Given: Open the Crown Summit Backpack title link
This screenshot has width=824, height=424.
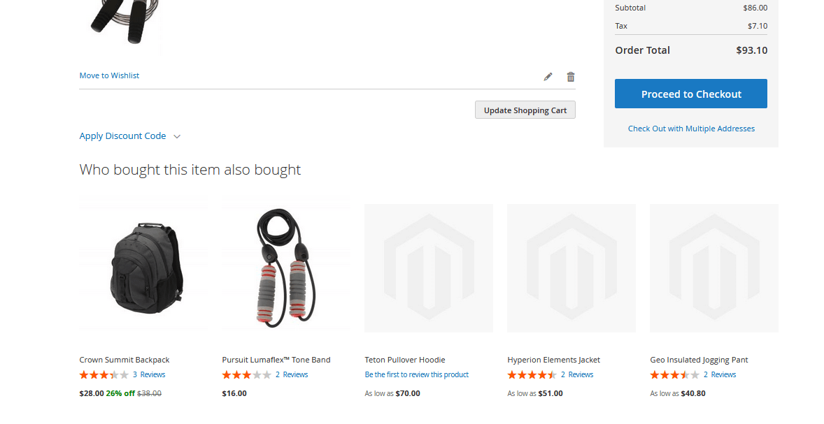Looking at the screenshot, I should coord(125,360).
